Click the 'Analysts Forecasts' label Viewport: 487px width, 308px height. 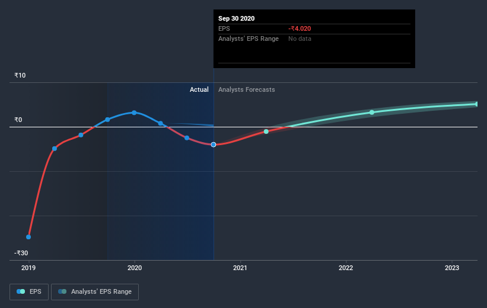(246, 89)
